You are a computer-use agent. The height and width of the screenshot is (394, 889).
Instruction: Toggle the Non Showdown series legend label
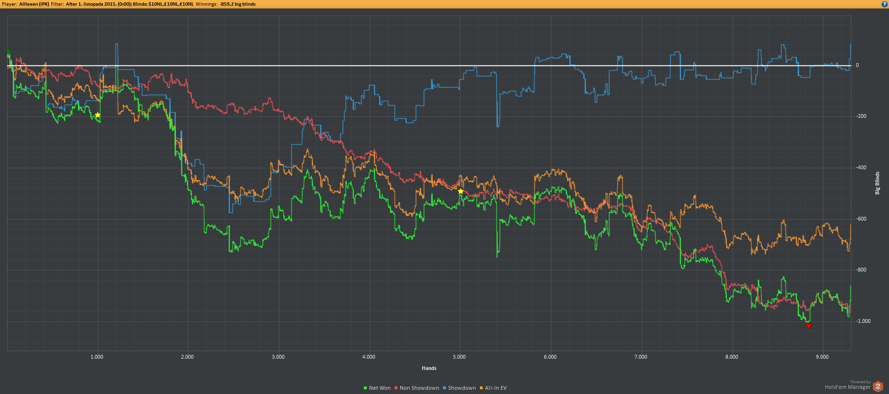click(x=419, y=388)
